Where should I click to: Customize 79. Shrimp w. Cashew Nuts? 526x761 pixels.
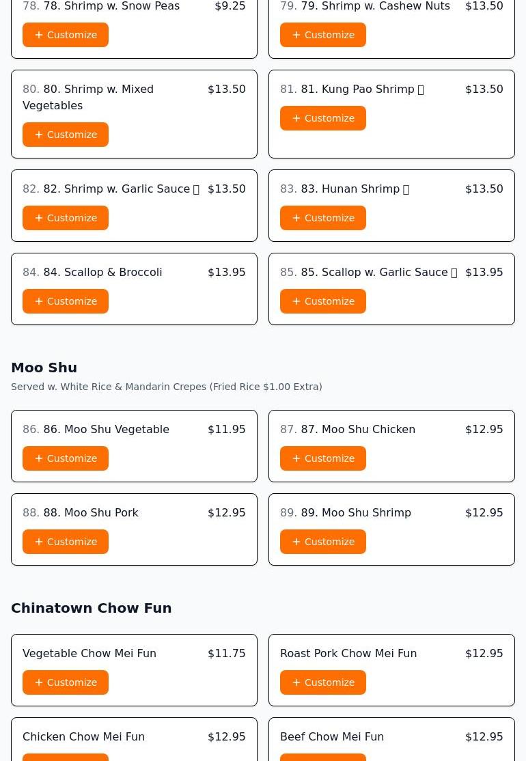point(322,35)
